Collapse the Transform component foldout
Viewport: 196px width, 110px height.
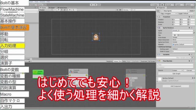[x=157, y=17]
